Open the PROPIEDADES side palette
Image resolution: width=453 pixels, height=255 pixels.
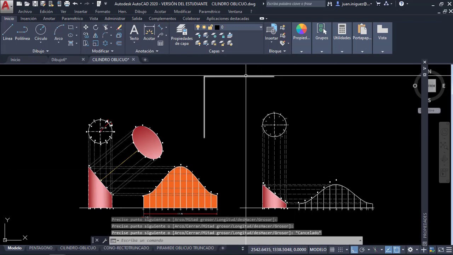pyautogui.click(x=425, y=226)
